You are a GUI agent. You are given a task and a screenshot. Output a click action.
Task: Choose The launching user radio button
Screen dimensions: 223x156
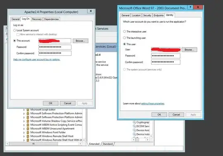click(124, 38)
